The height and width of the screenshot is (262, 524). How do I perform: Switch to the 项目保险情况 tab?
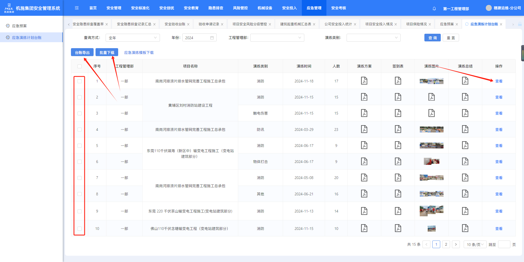[x=416, y=24]
